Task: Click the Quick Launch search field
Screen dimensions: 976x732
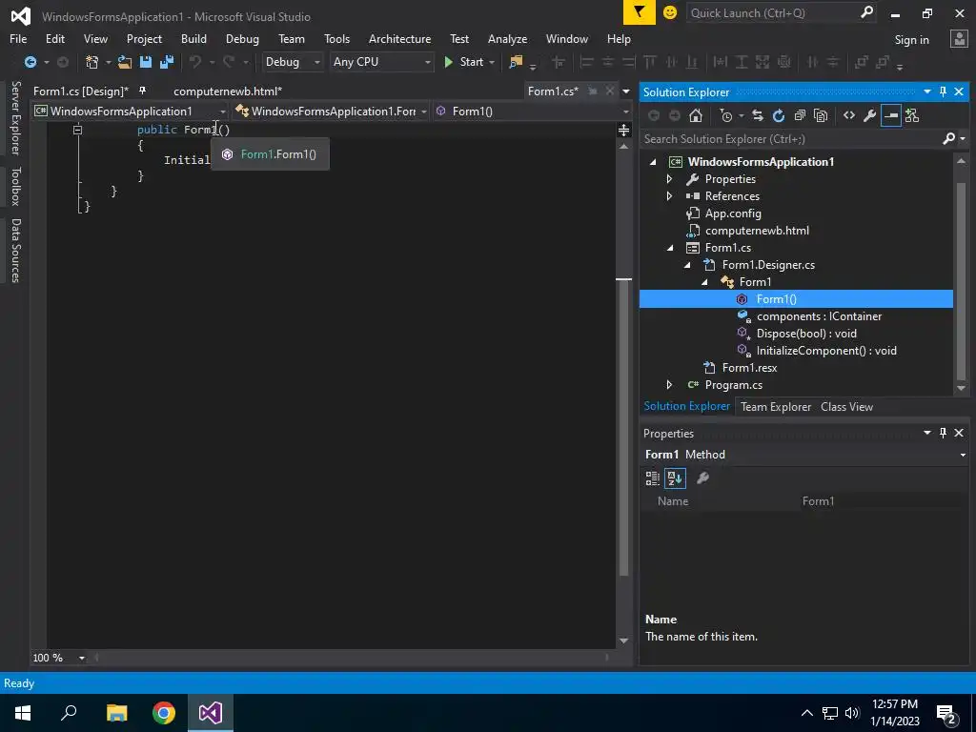Action: coord(782,12)
